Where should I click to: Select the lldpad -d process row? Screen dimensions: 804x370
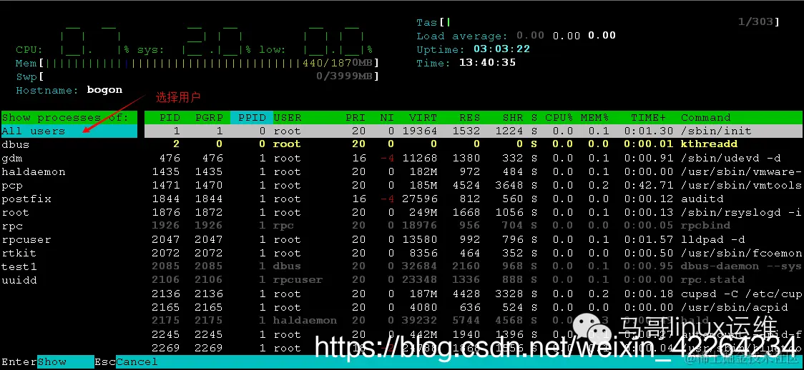474,239
